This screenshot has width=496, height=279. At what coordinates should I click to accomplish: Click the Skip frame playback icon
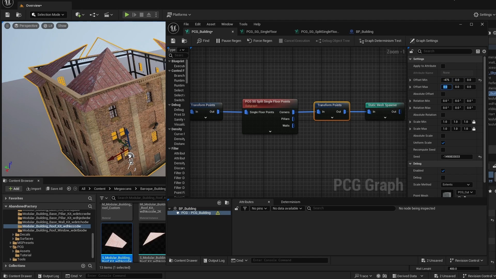[134, 15]
